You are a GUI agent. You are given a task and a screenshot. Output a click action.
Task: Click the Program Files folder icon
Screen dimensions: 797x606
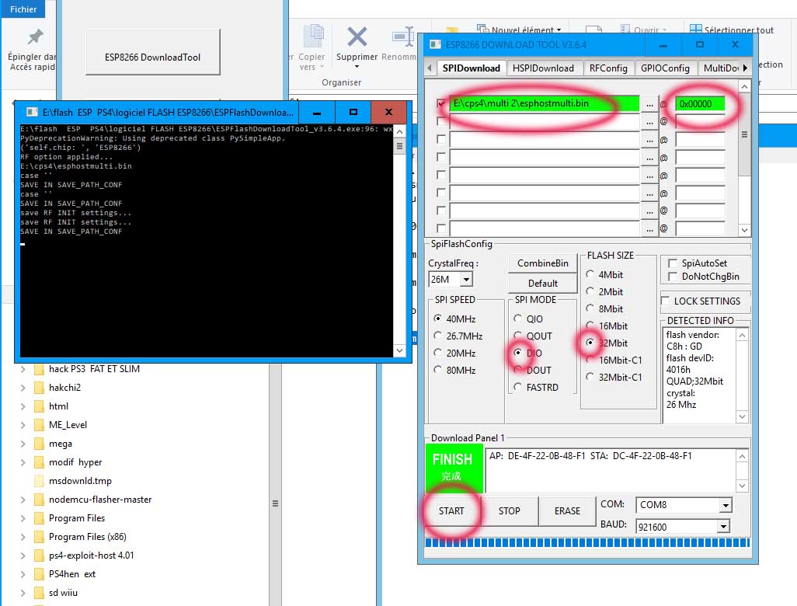(39, 518)
